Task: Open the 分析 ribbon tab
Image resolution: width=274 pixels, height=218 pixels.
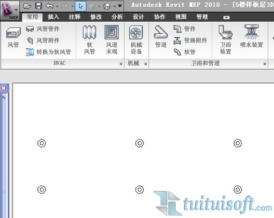Action: point(117,17)
